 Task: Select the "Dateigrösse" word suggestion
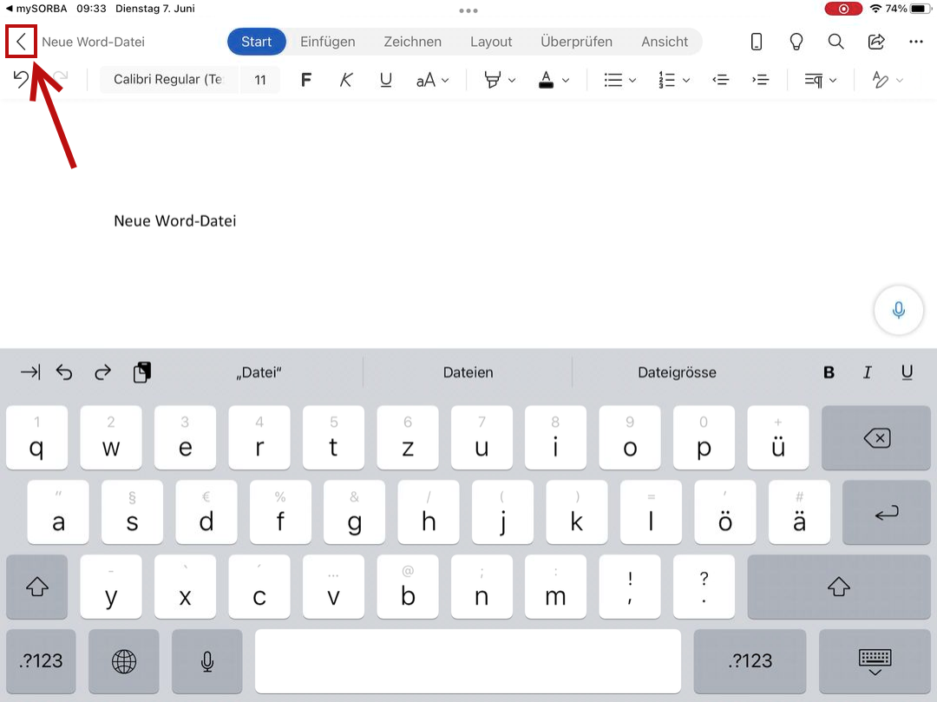[x=677, y=372]
